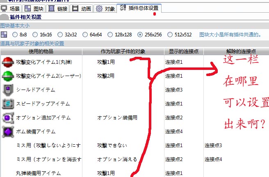Click the gear icon on 对象 tab
Viewport: 269px width, 177px height.
[x=99, y=9]
